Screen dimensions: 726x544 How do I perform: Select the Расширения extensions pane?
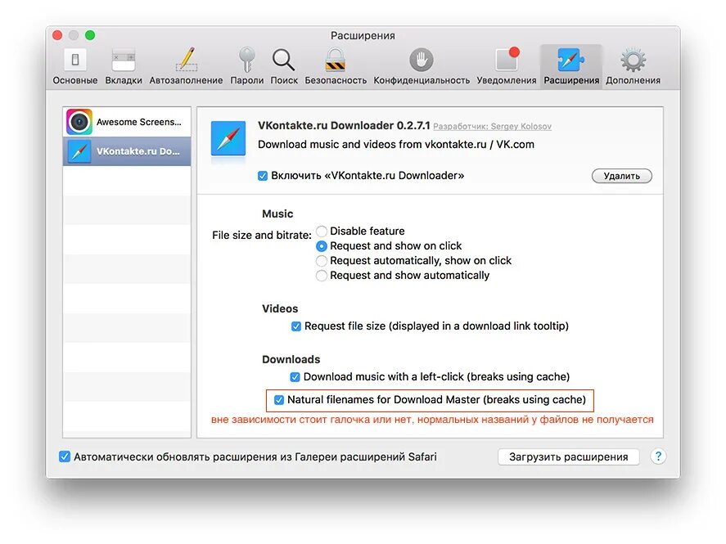tap(571, 66)
